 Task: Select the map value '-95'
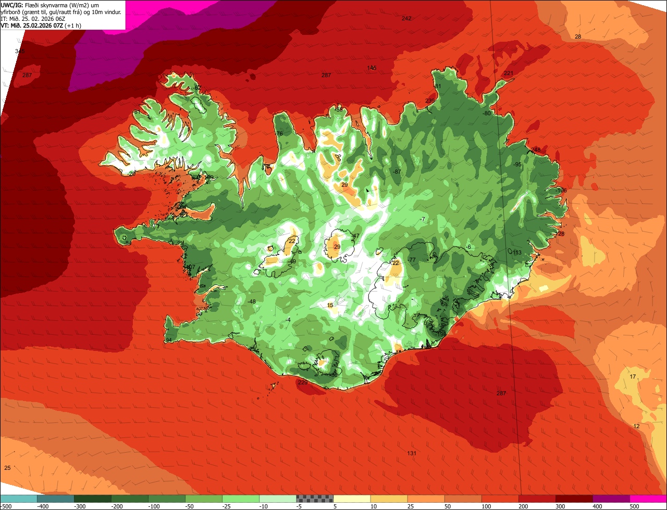pyautogui.click(x=517, y=164)
